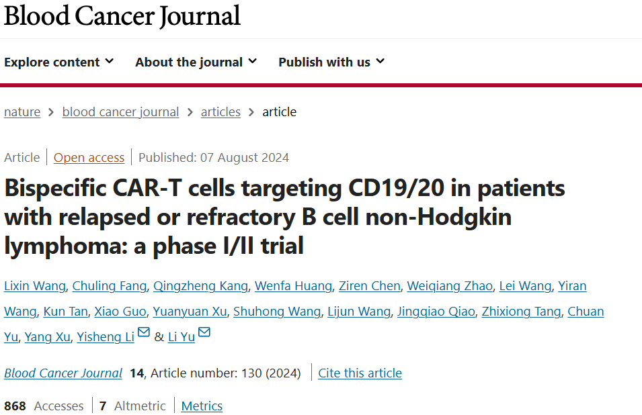Open the Cite this article link
Image resolution: width=642 pixels, height=415 pixels.
(360, 373)
